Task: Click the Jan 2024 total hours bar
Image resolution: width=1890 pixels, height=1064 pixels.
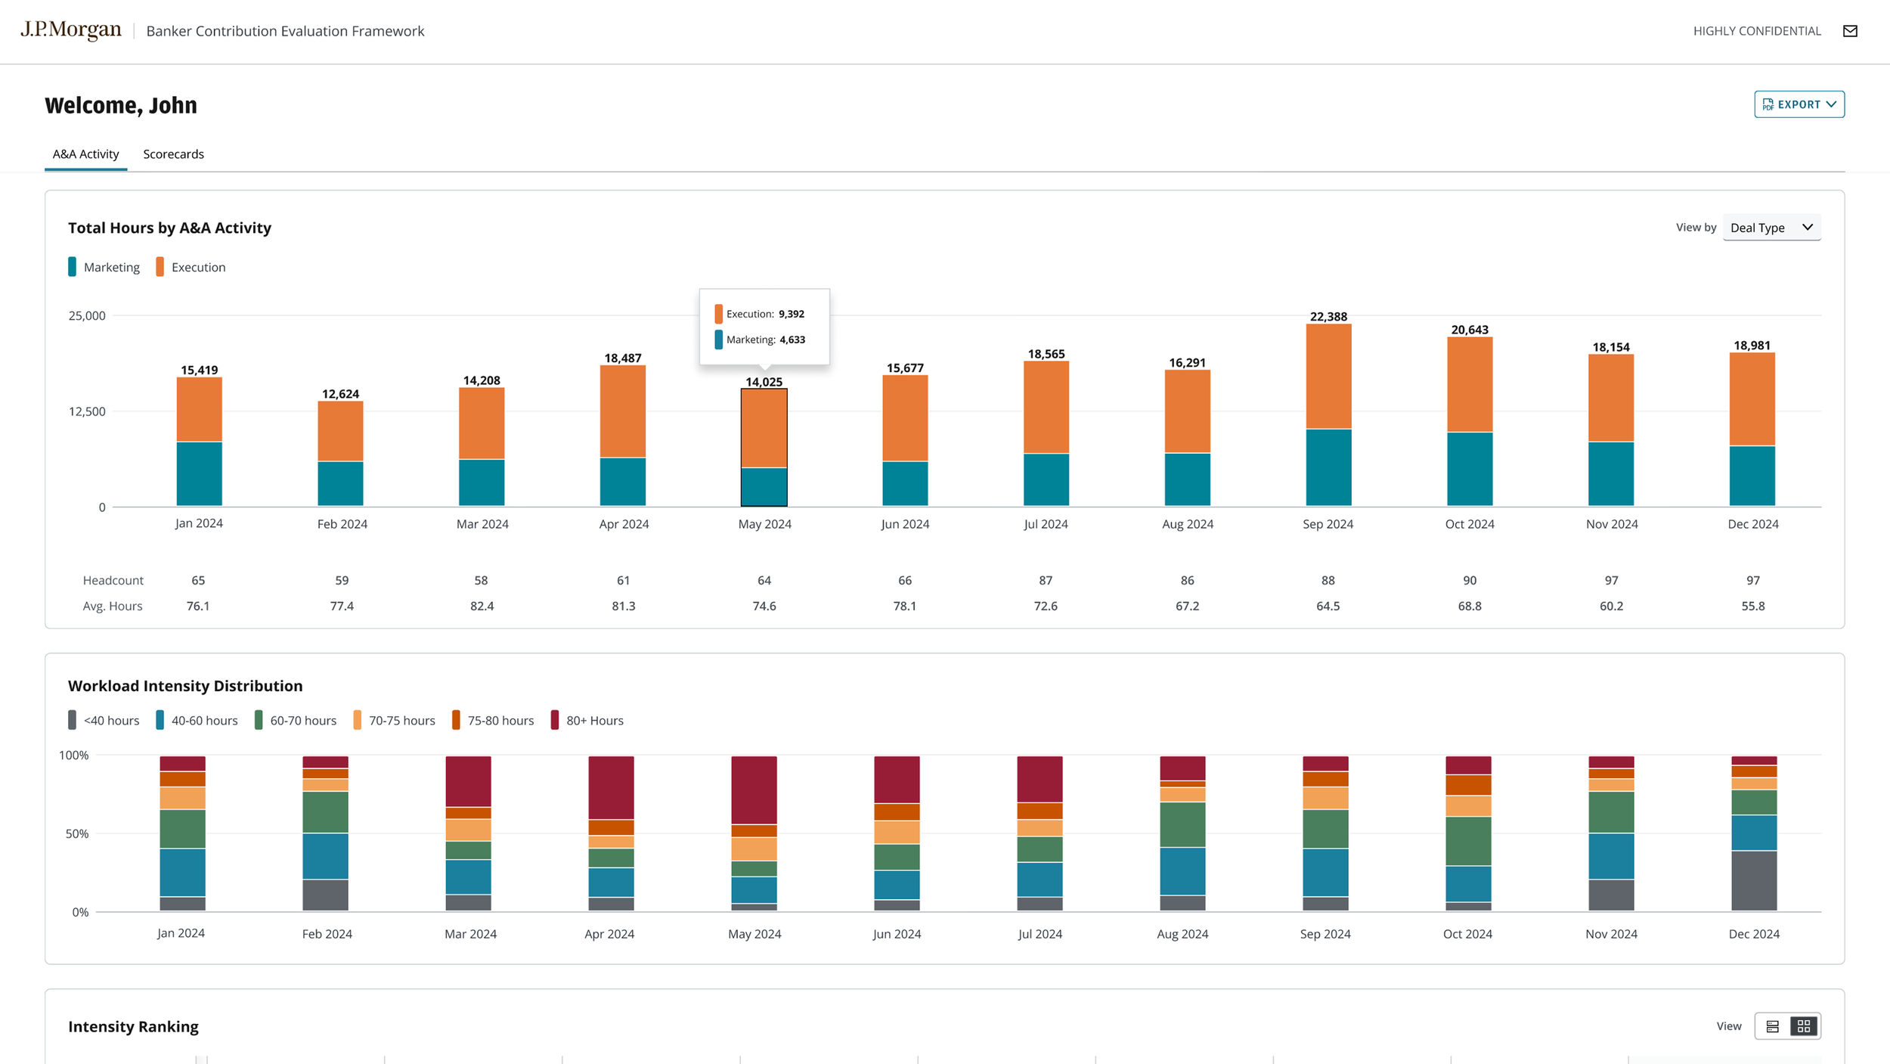Action: [x=199, y=442]
